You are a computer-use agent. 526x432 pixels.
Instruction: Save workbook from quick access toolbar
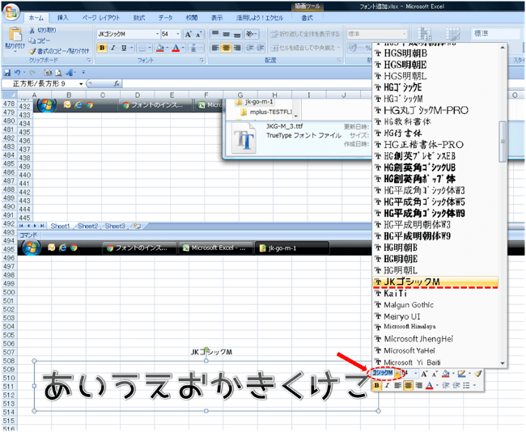click(x=6, y=73)
